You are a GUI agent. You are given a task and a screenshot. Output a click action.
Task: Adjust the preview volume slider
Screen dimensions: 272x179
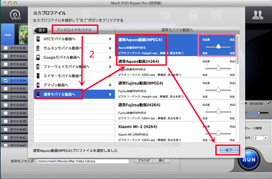[x=259, y=113]
